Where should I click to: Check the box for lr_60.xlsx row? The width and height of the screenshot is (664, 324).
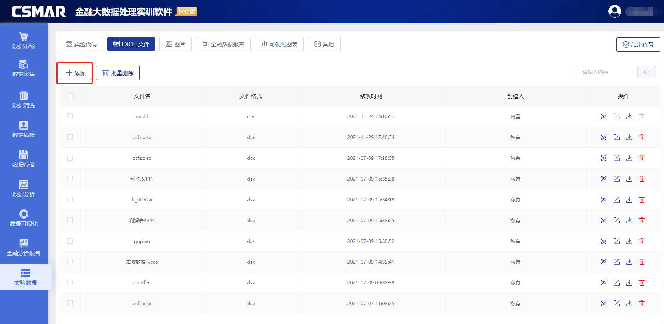70,199
